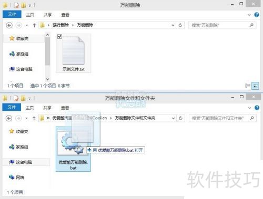The image size is (263, 199).
Task: Go back in the 万能删除文件和文件夹 window
Action: [x=9, y=118]
